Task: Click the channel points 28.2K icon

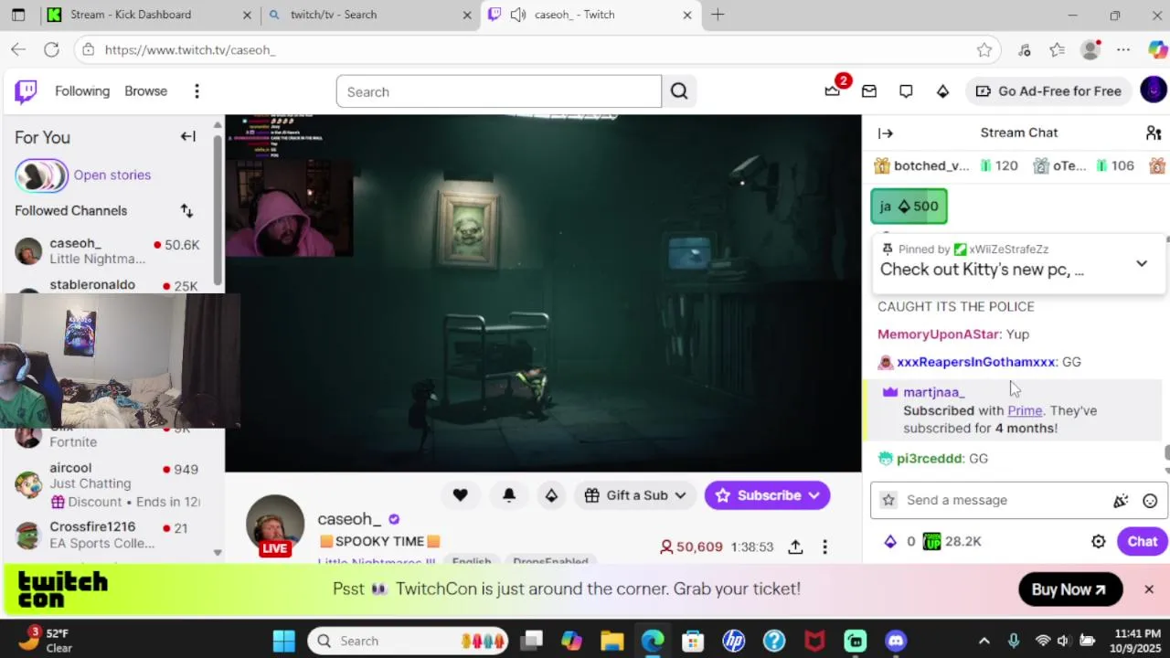Action: 931,542
